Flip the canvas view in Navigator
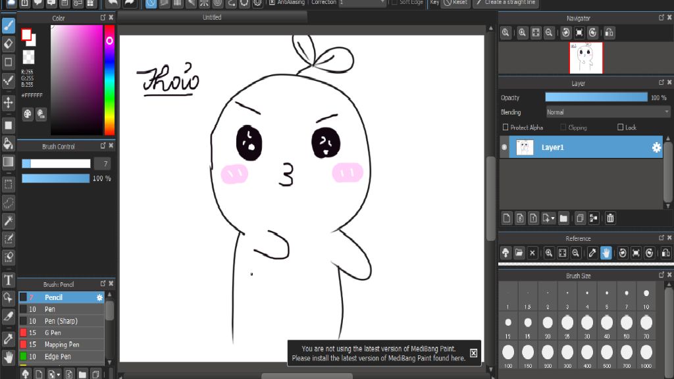The height and width of the screenshot is (379, 674). 609,33
